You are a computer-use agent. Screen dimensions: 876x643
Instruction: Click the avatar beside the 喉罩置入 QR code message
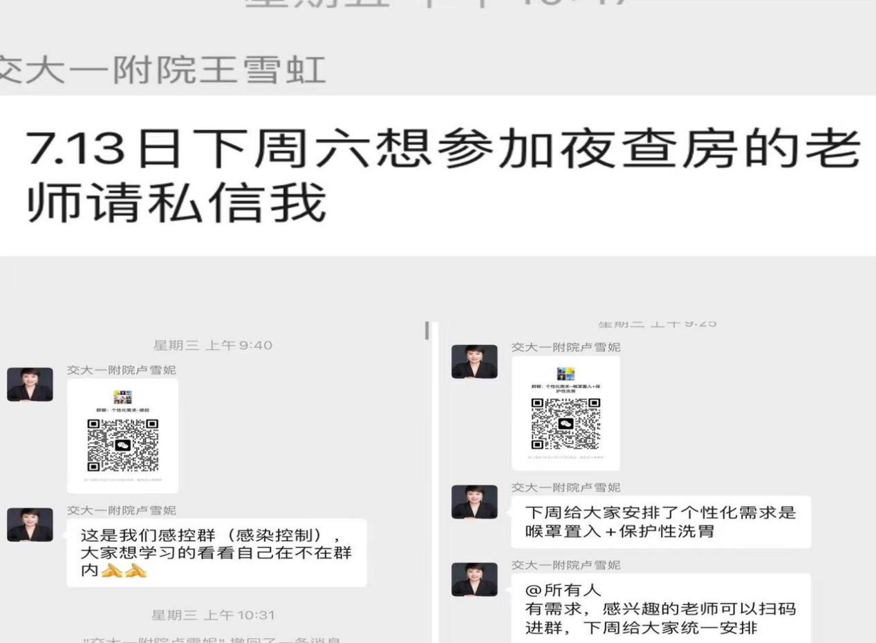[474, 362]
